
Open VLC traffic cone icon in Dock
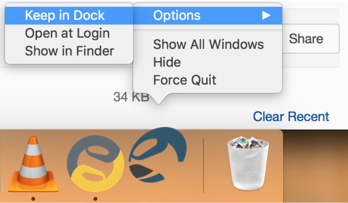coord(33,164)
